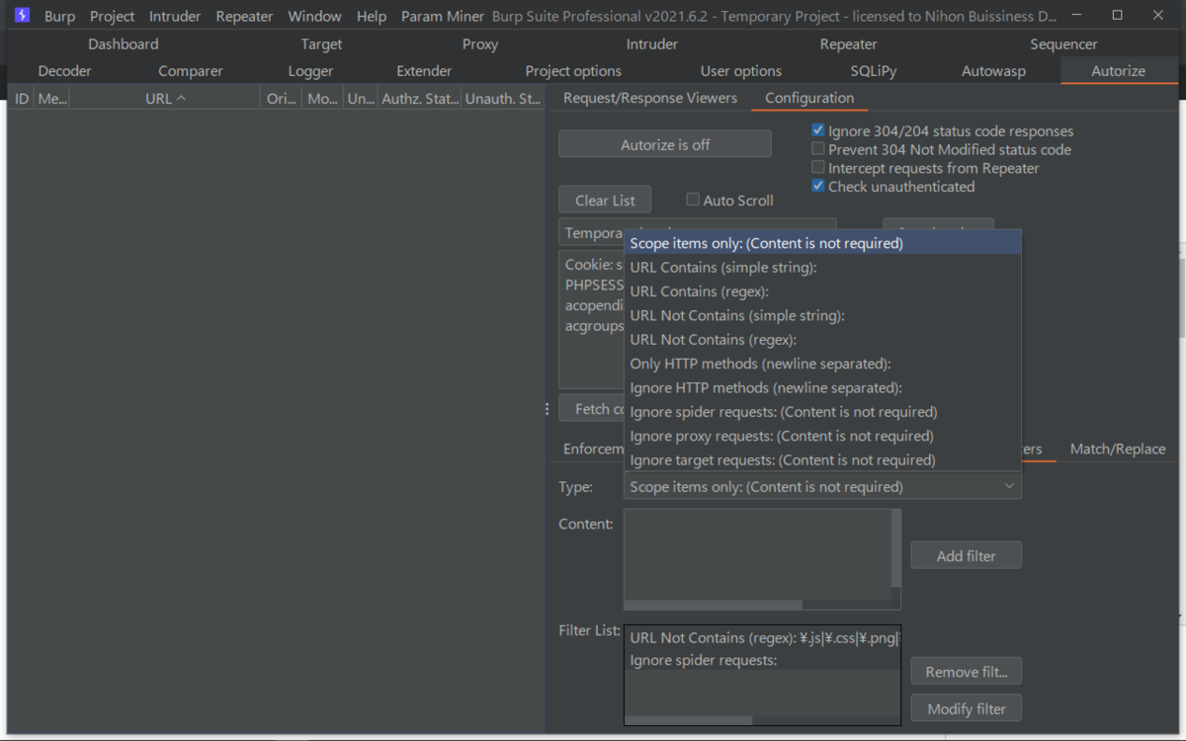Select Only HTTP methods option
The image size is (1186, 741).
[x=822, y=364]
